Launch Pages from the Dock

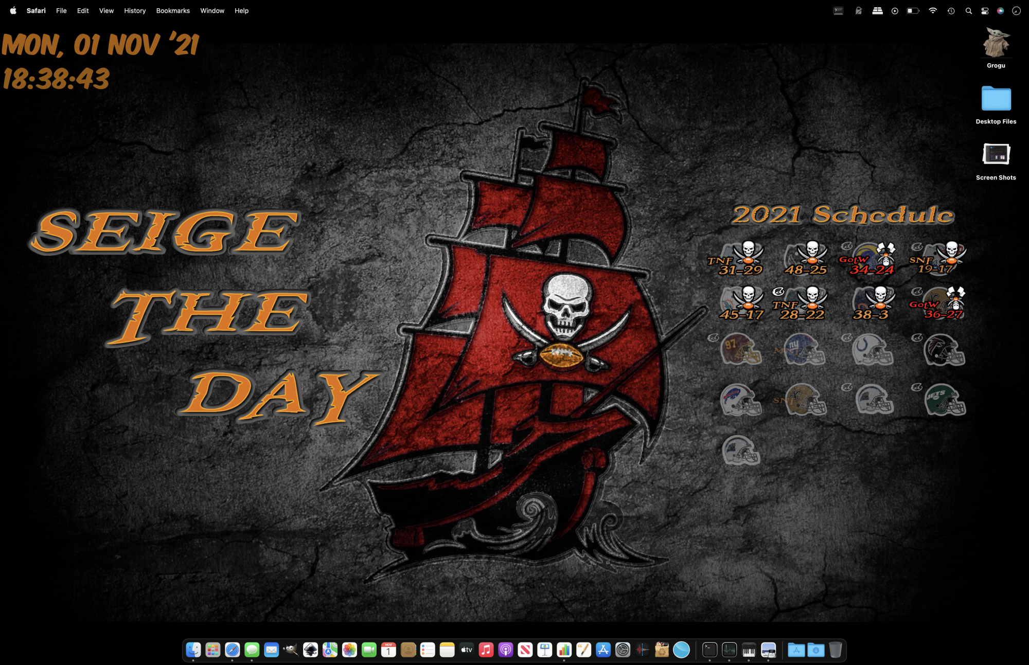coord(584,650)
